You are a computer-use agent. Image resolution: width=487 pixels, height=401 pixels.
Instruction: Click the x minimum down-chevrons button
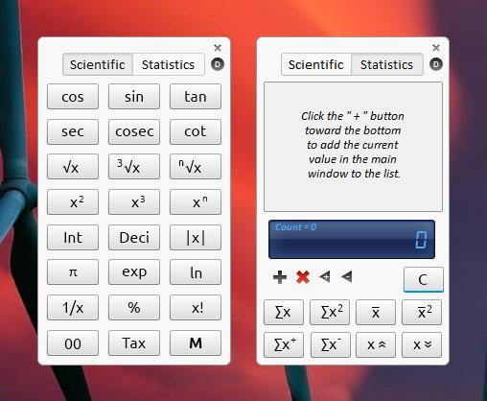422,344
